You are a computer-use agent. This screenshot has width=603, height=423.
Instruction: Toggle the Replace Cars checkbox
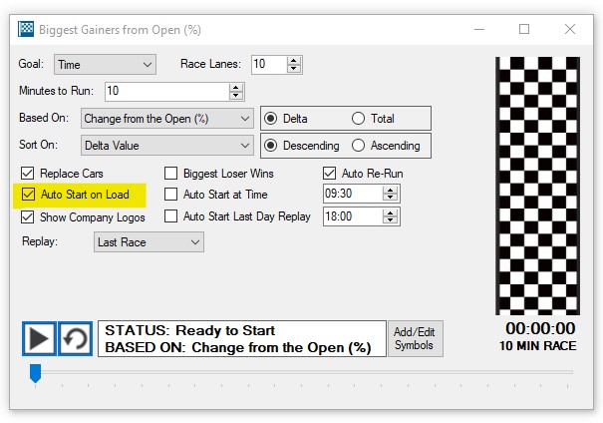pyautogui.click(x=28, y=173)
